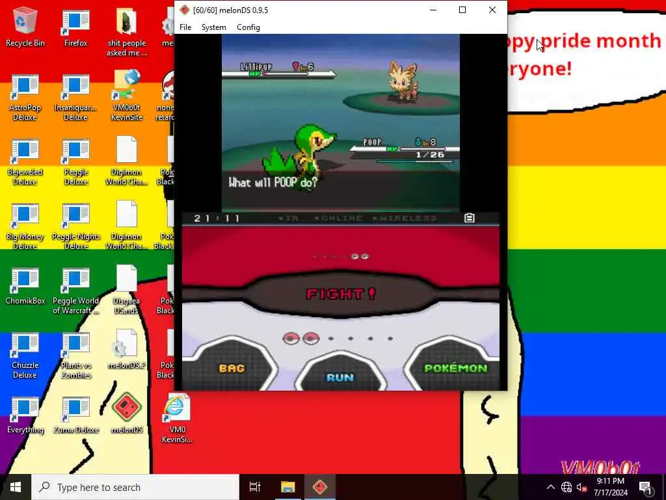Click the muted volume tray icon
Image resolution: width=666 pixels, height=500 pixels.
pos(581,487)
